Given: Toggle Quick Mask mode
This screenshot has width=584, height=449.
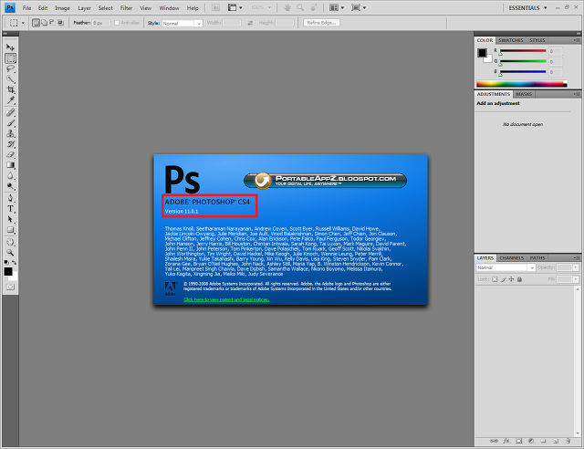Looking at the screenshot, I should coord(10,287).
